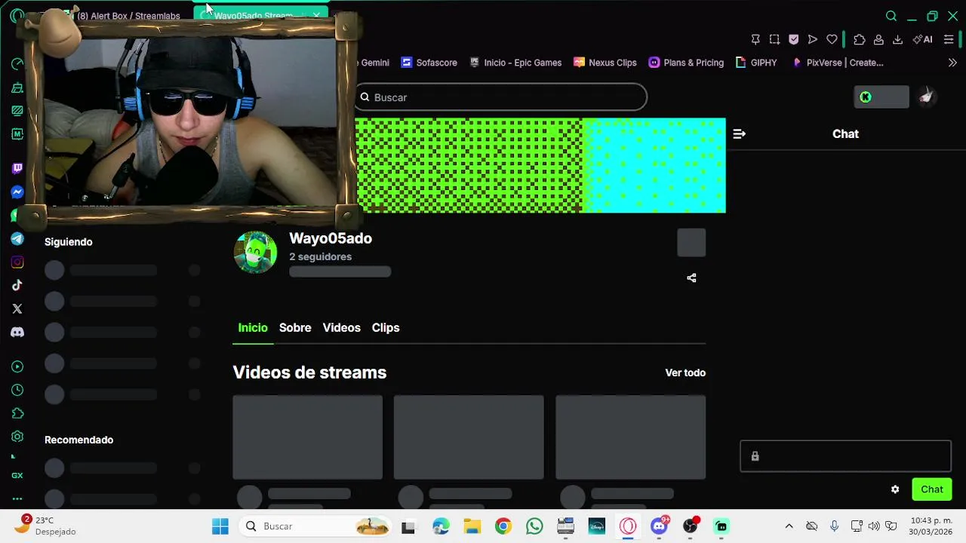Open the sidebar player icon

click(17, 367)
